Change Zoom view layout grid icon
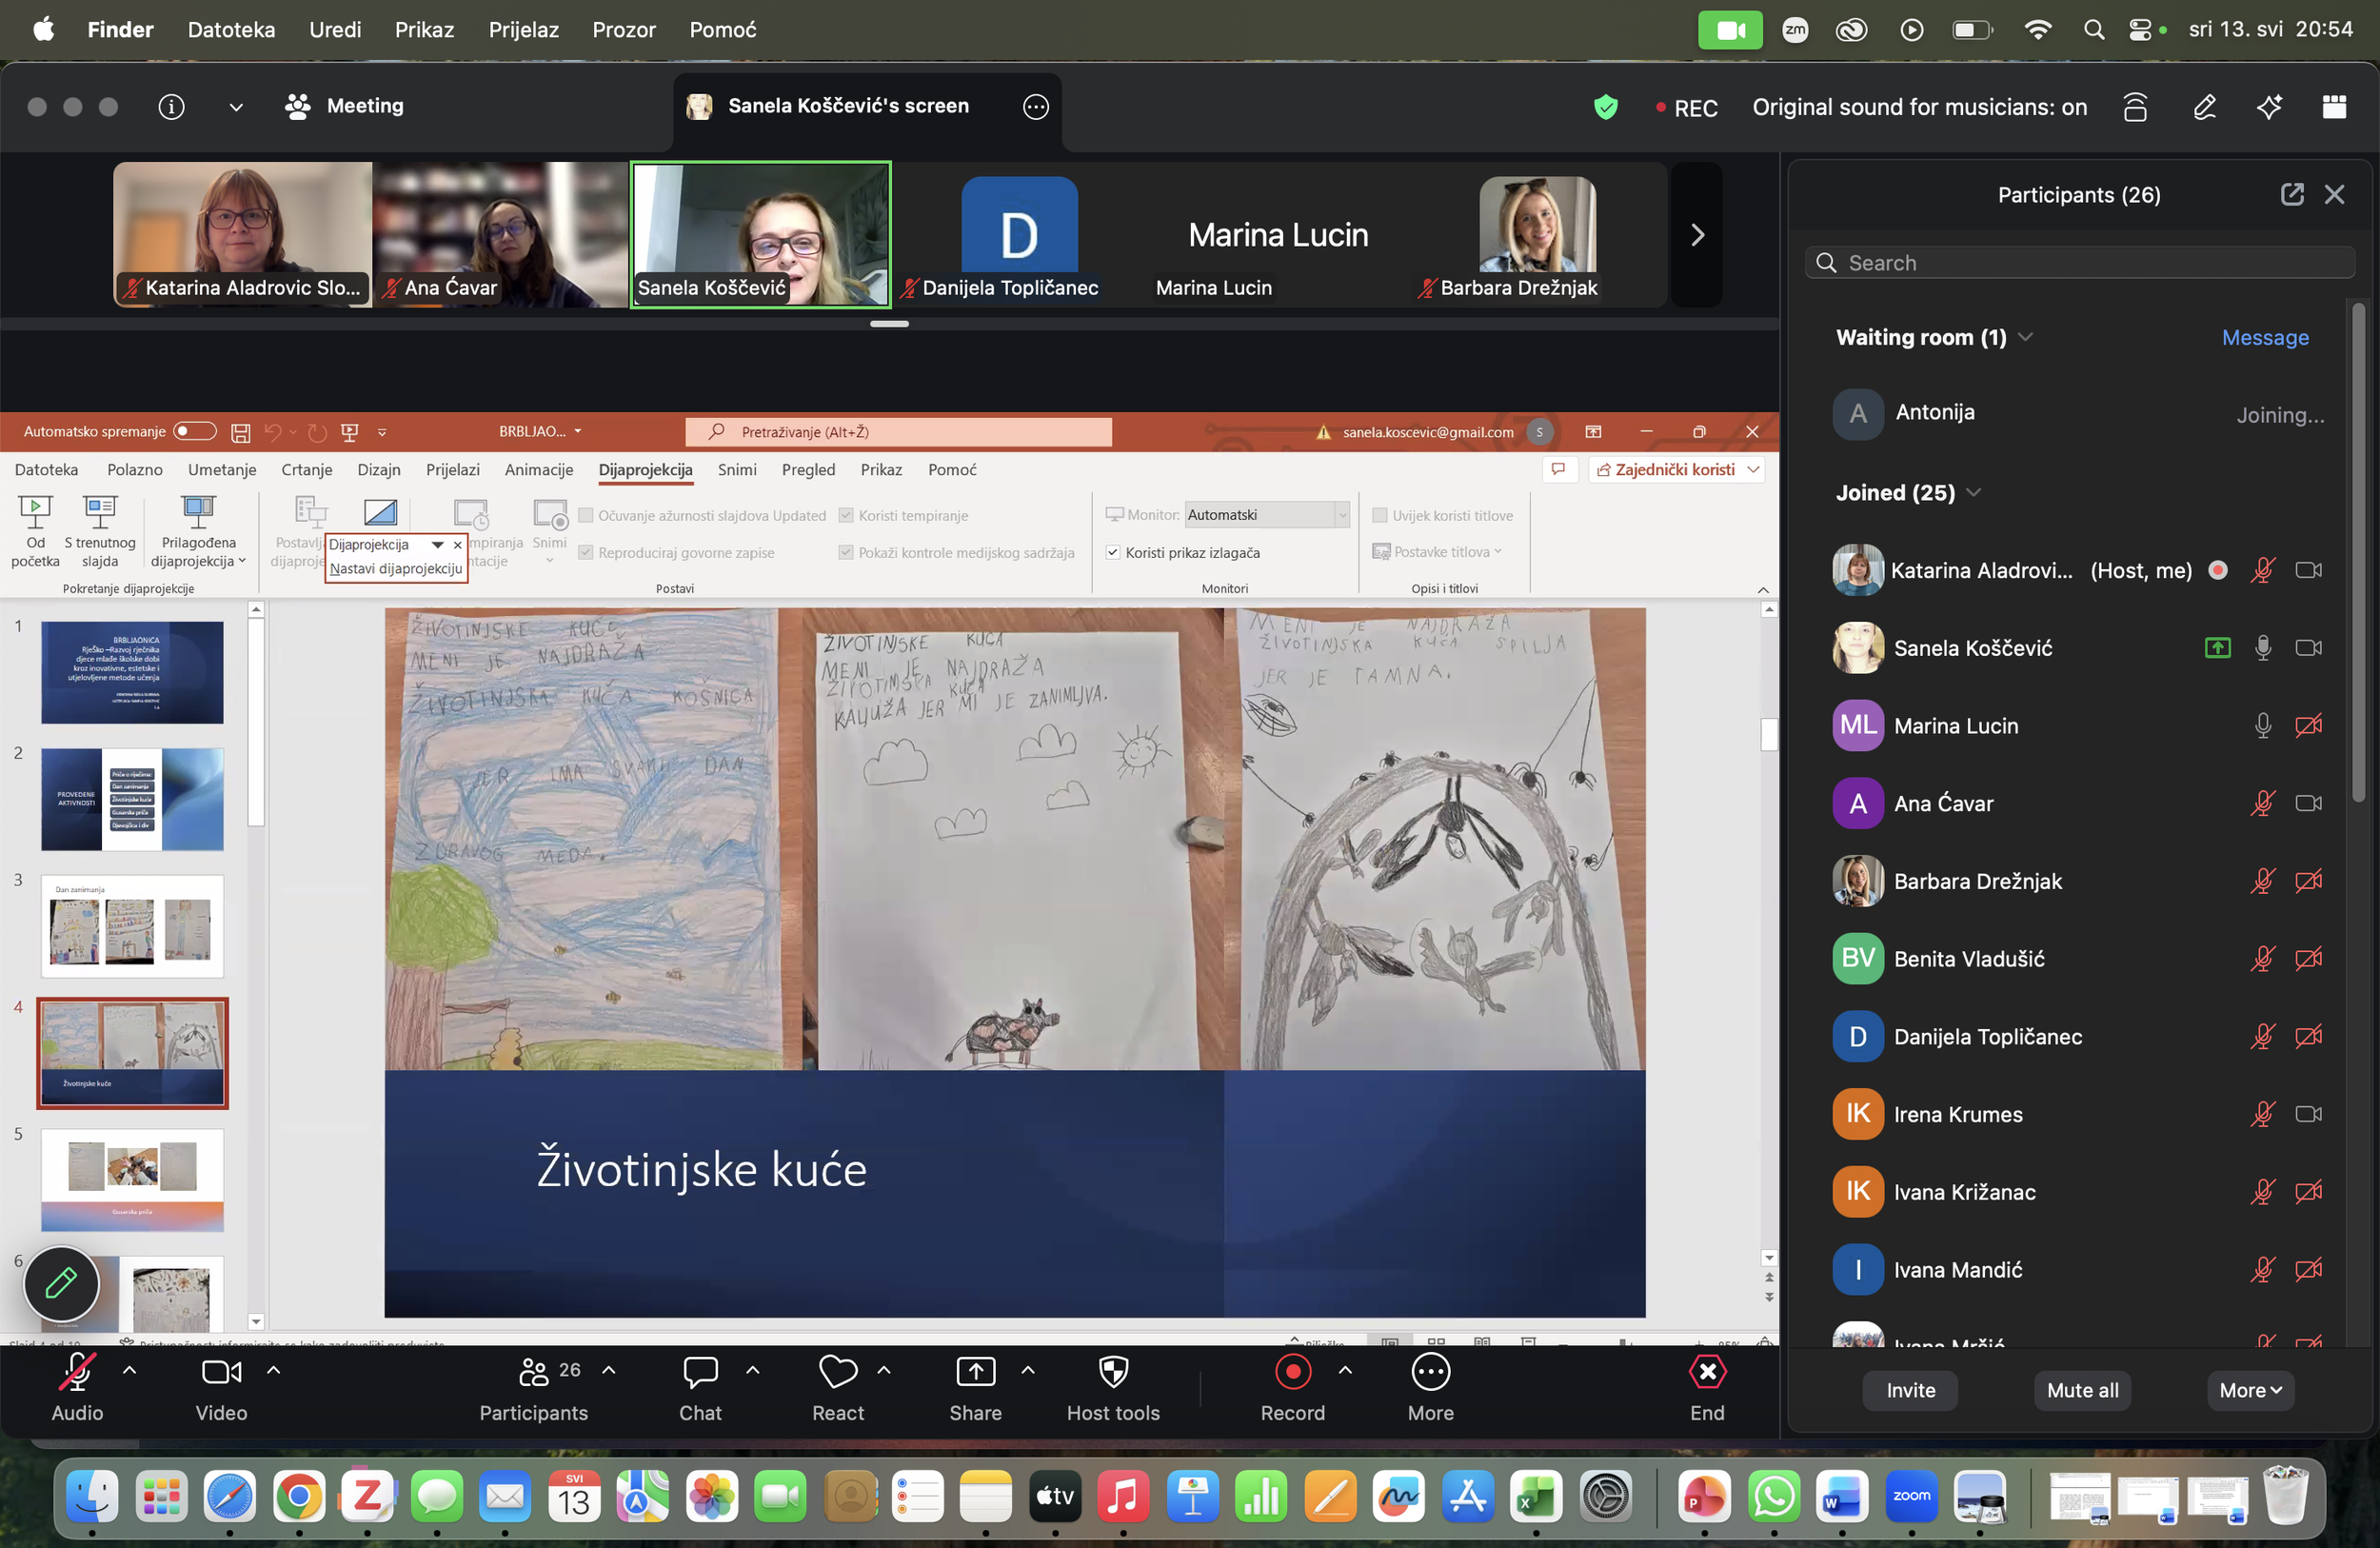The width and height of the screenshot is (2380, 1548). (x=2334, y=106)
